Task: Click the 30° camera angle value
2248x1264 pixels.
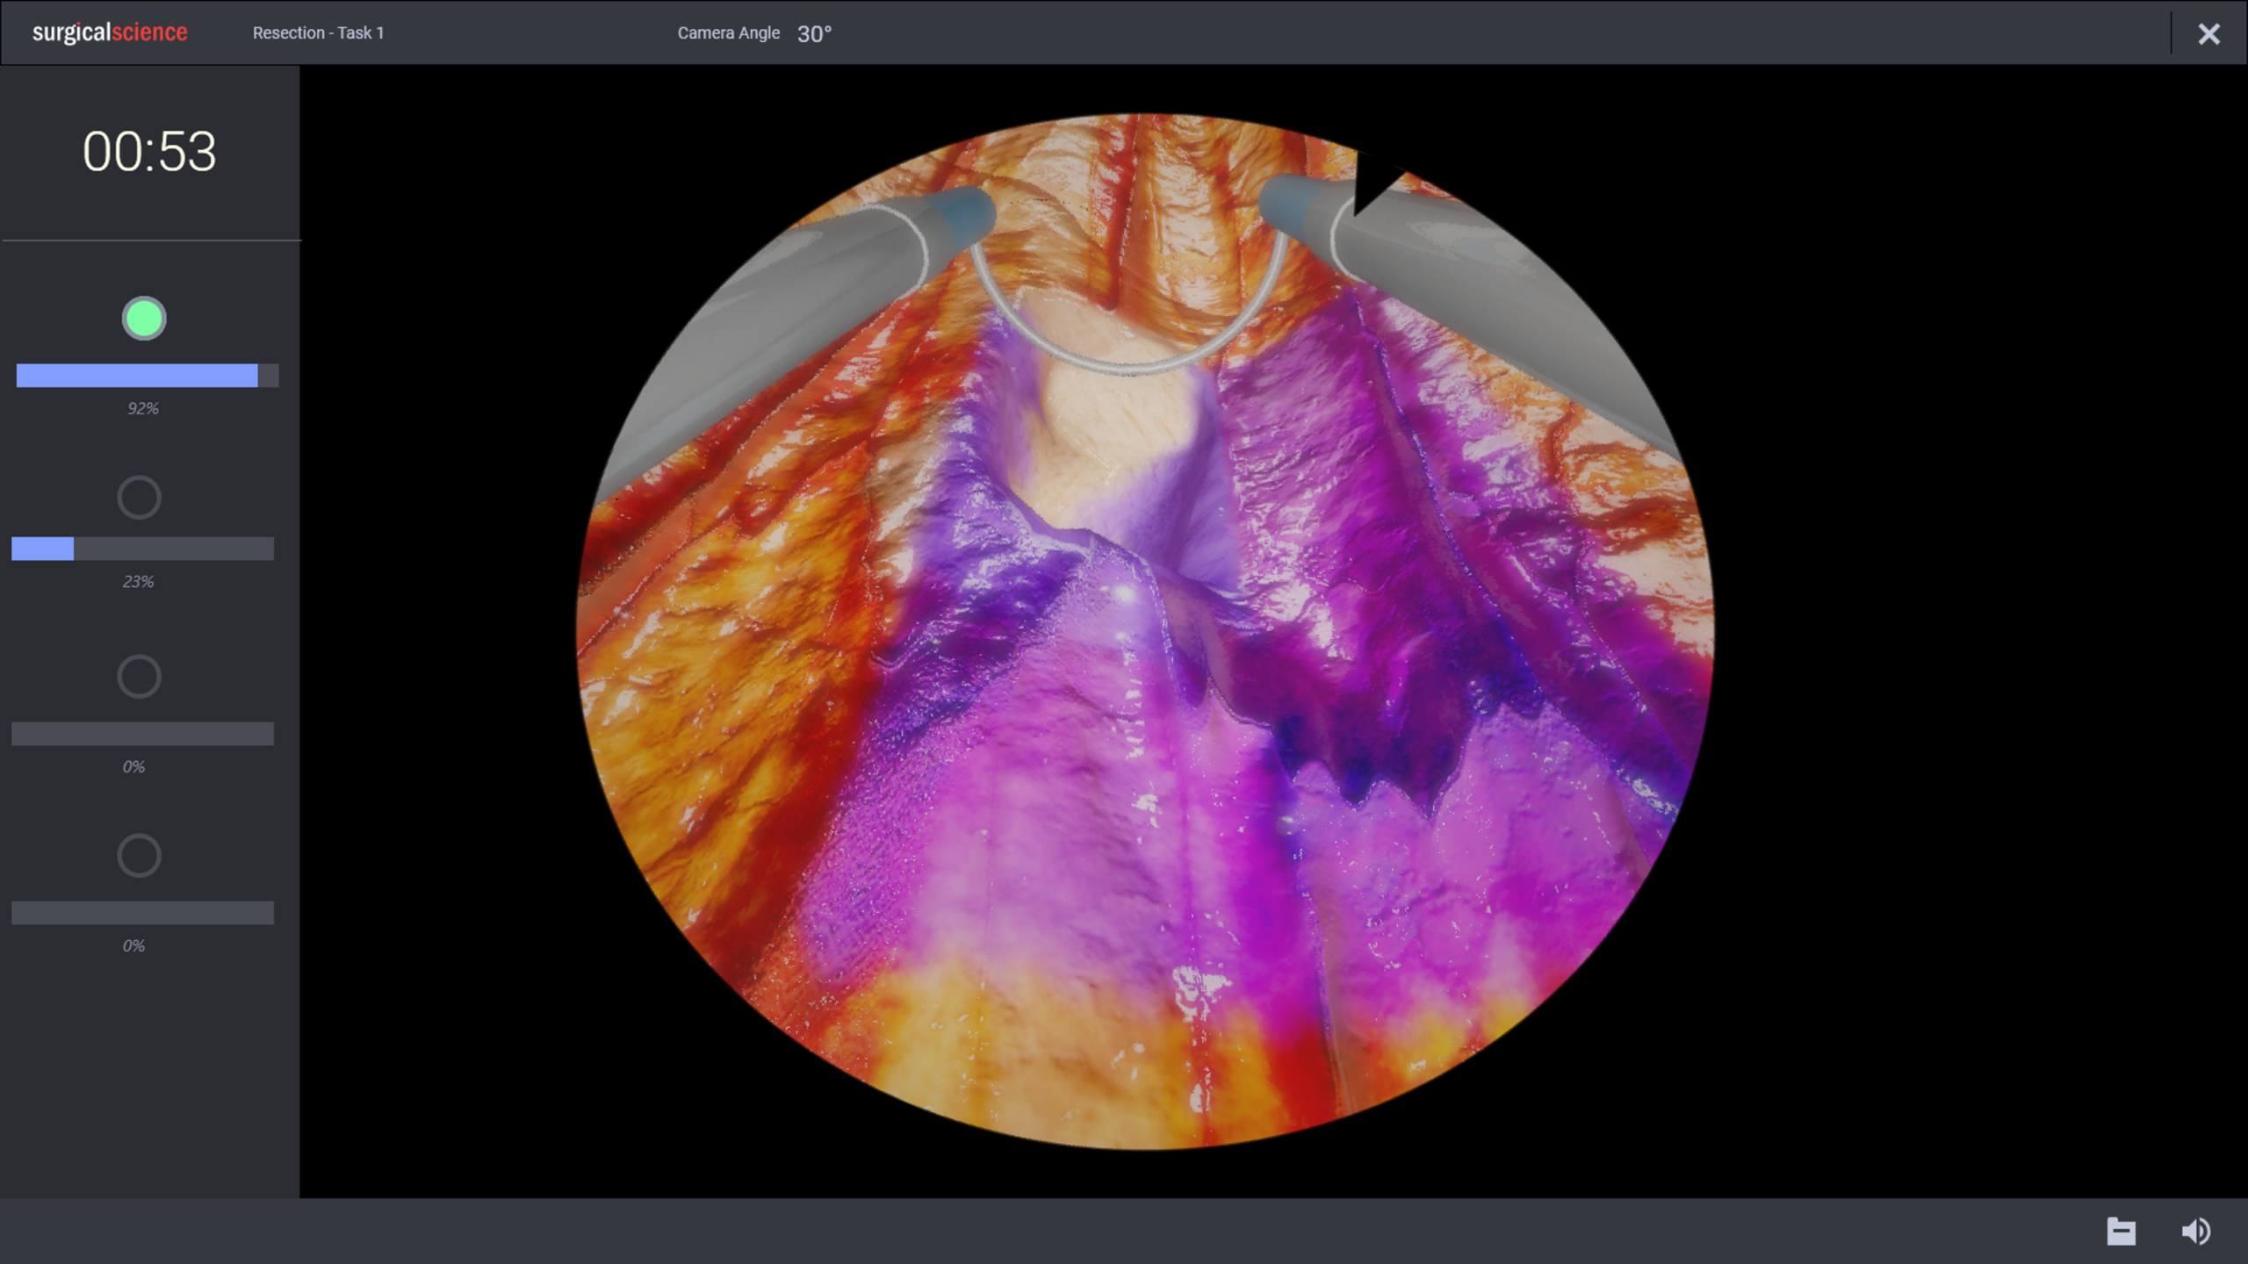Action: 813,33
